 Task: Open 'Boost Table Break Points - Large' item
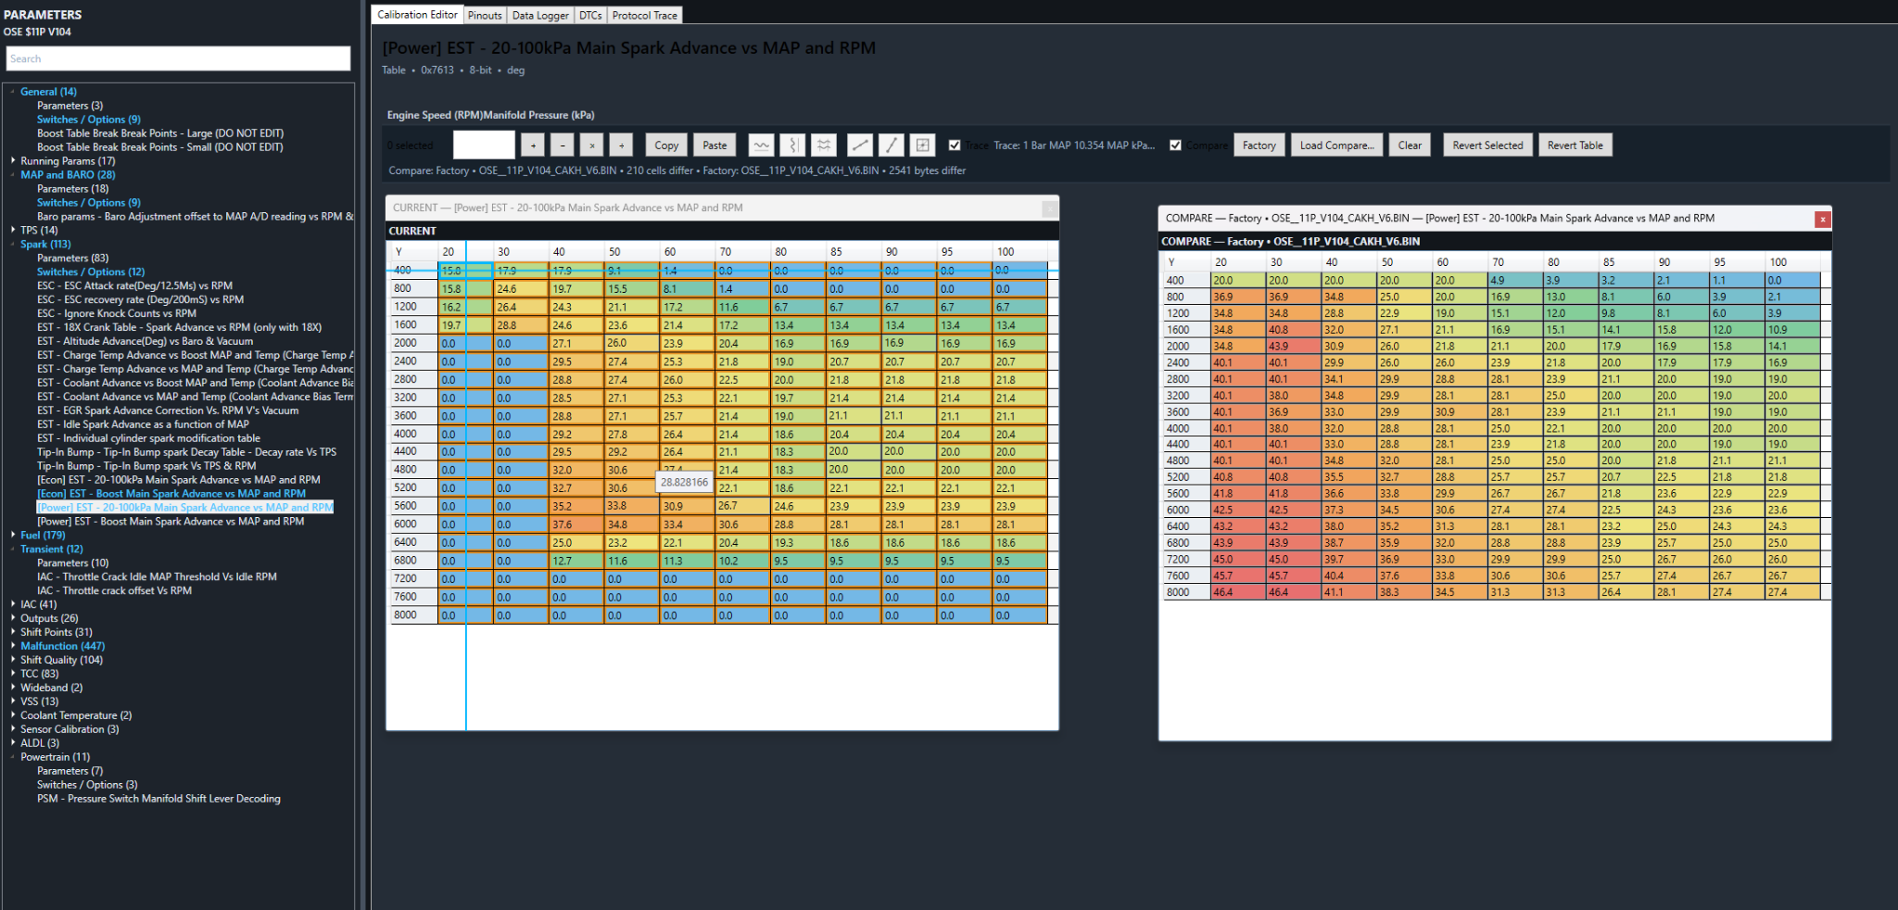click(x=160, y=133)
